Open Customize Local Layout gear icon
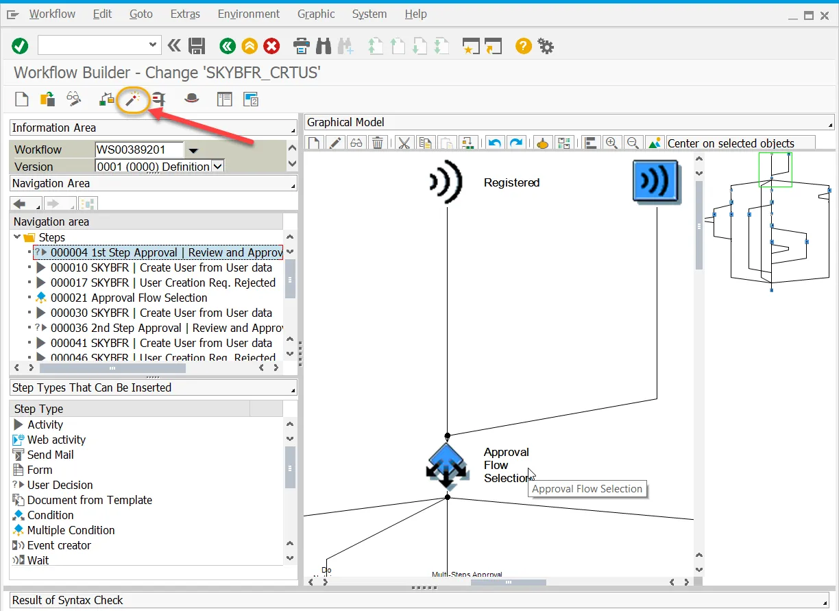839x611 pixels. click(x=546, y=46)
